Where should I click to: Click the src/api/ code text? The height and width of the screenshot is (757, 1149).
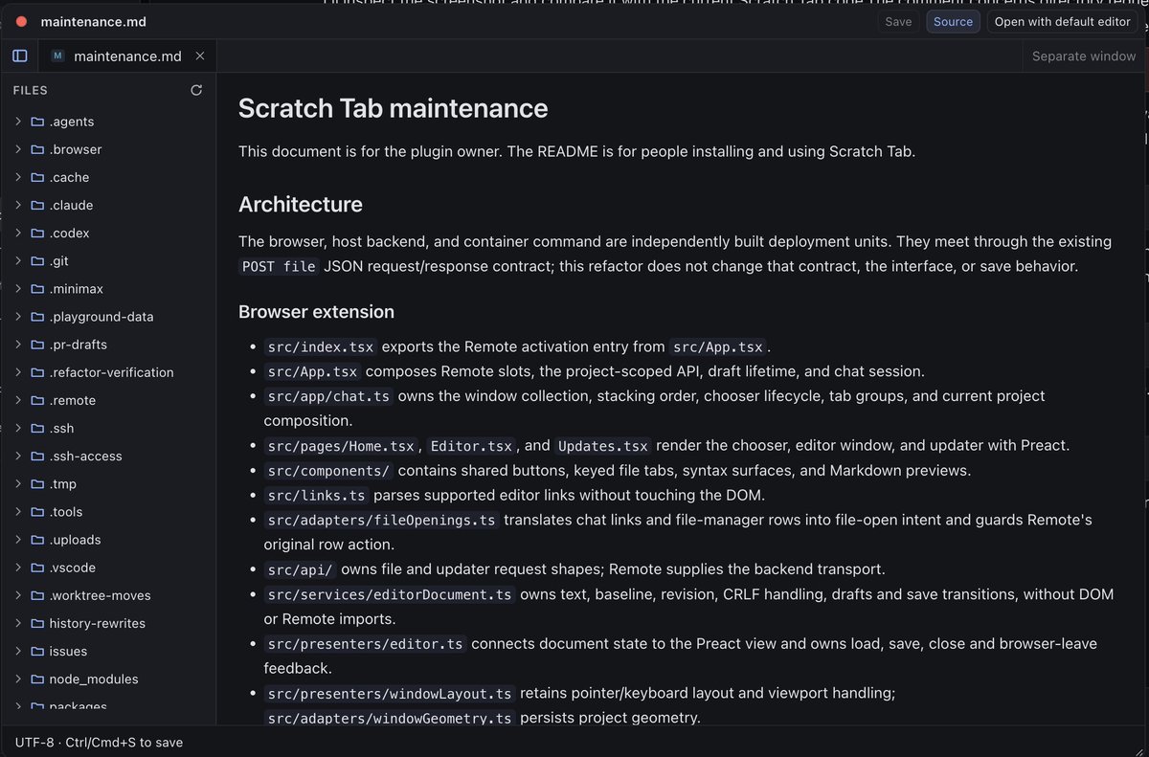[301, 570]
